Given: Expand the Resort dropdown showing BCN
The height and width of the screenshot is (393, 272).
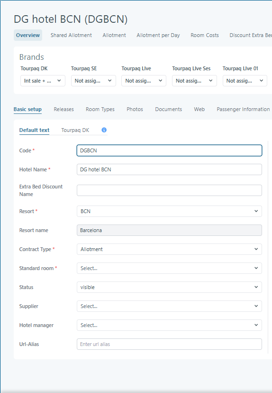Looking at the screenshot, I should point(169,211).
